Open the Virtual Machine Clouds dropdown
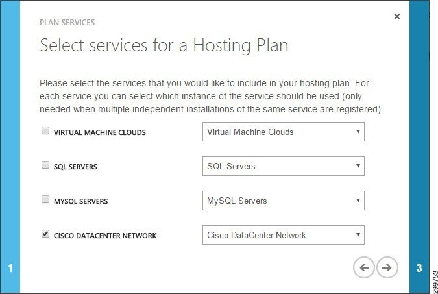 tap(284, 132)
